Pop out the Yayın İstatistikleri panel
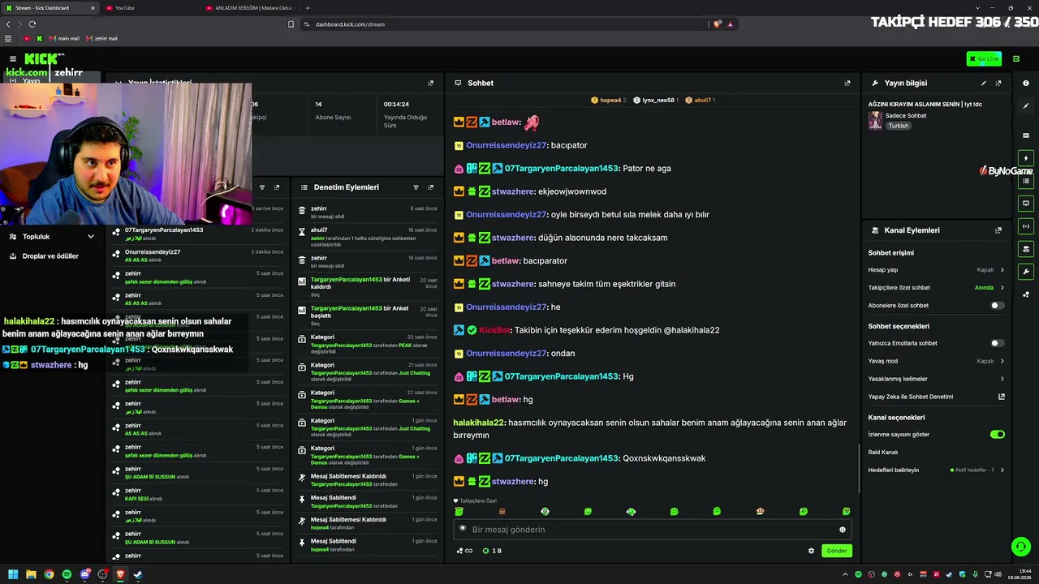The width and height of the screenshot is (1039, 584). (431, 83)
